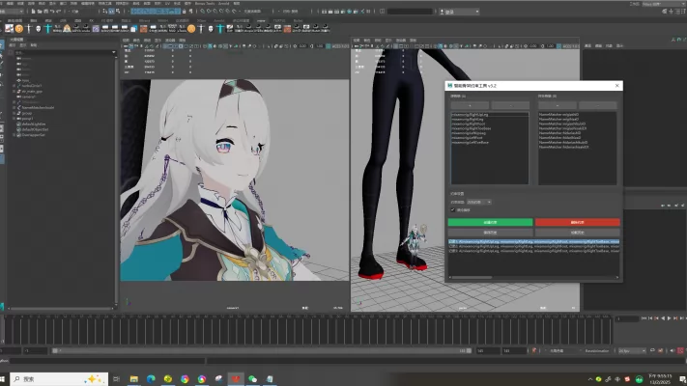Screen dimensions: 687x386
Task: Switch to the MASH shelf tab
Action: [x=162, y=20]
